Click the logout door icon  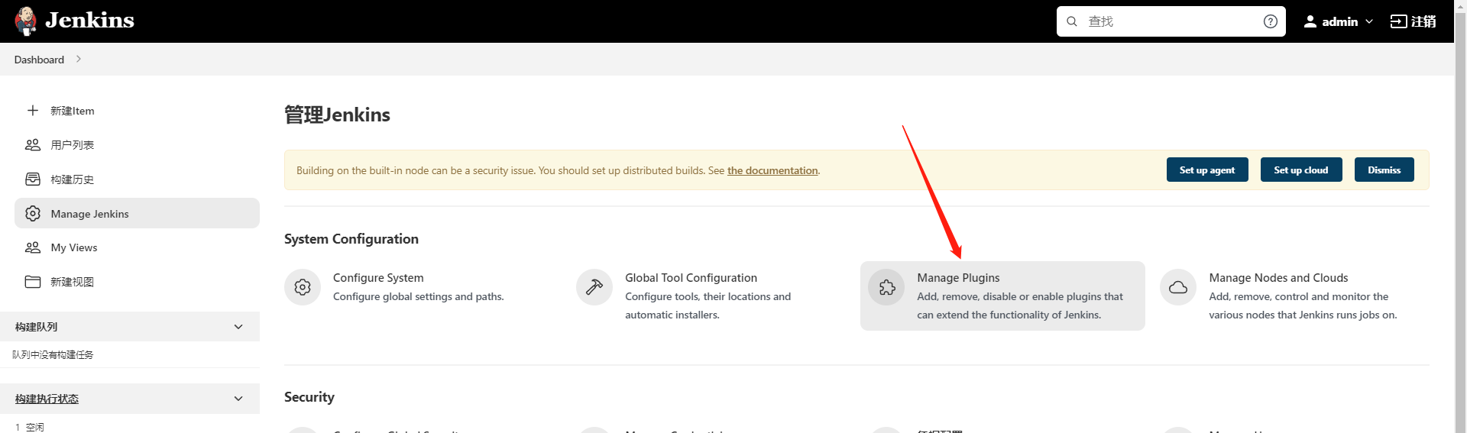(1398, 21)
